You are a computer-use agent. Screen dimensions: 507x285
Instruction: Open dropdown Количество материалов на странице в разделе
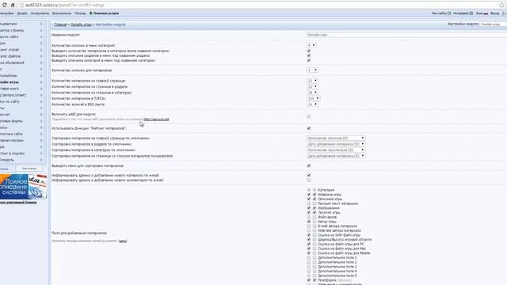pos(312,86)
